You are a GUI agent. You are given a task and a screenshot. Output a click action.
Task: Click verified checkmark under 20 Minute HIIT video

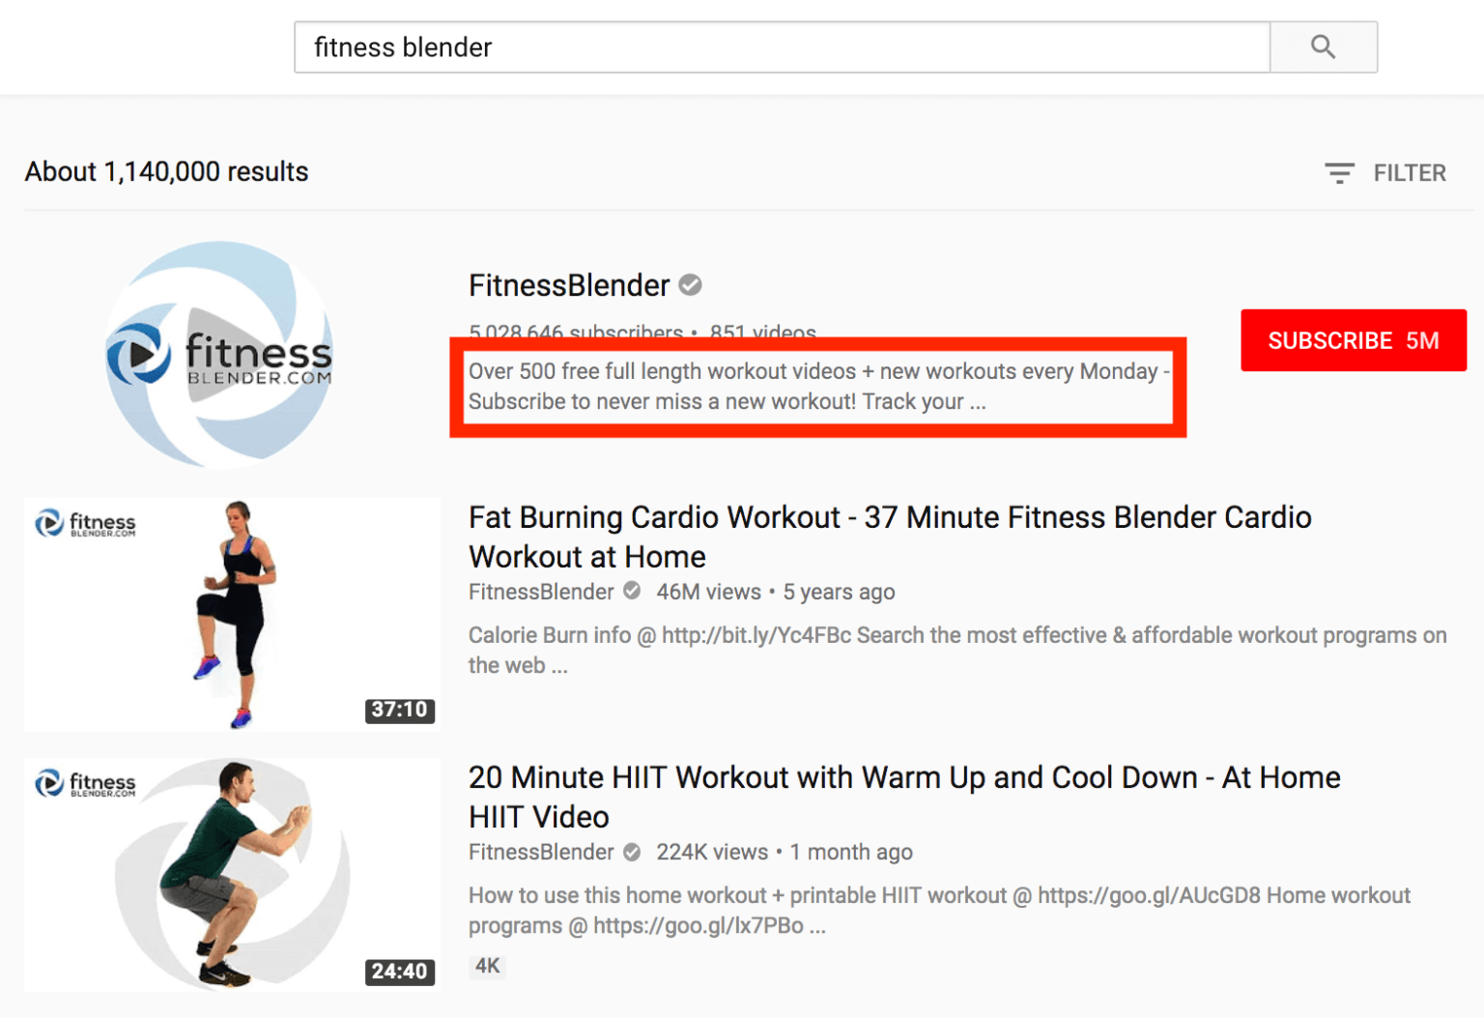click(x=632, y=852)
